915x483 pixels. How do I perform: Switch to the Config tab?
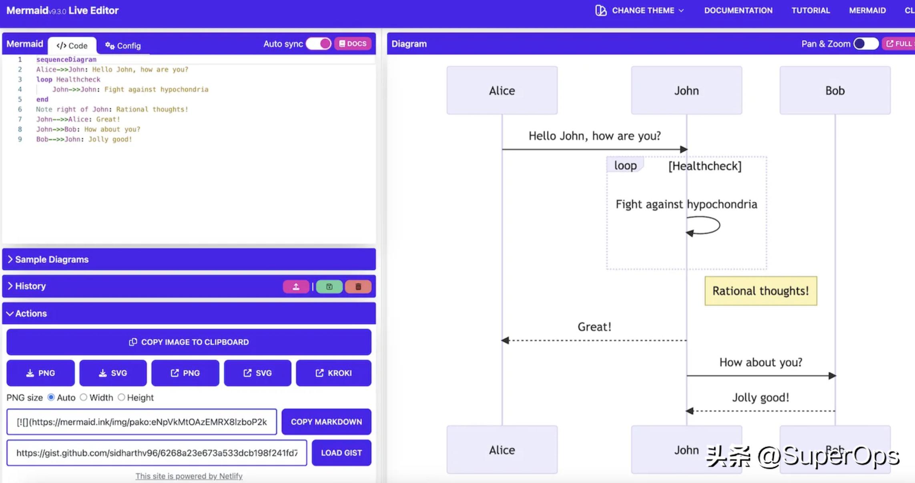coord(123,46)
